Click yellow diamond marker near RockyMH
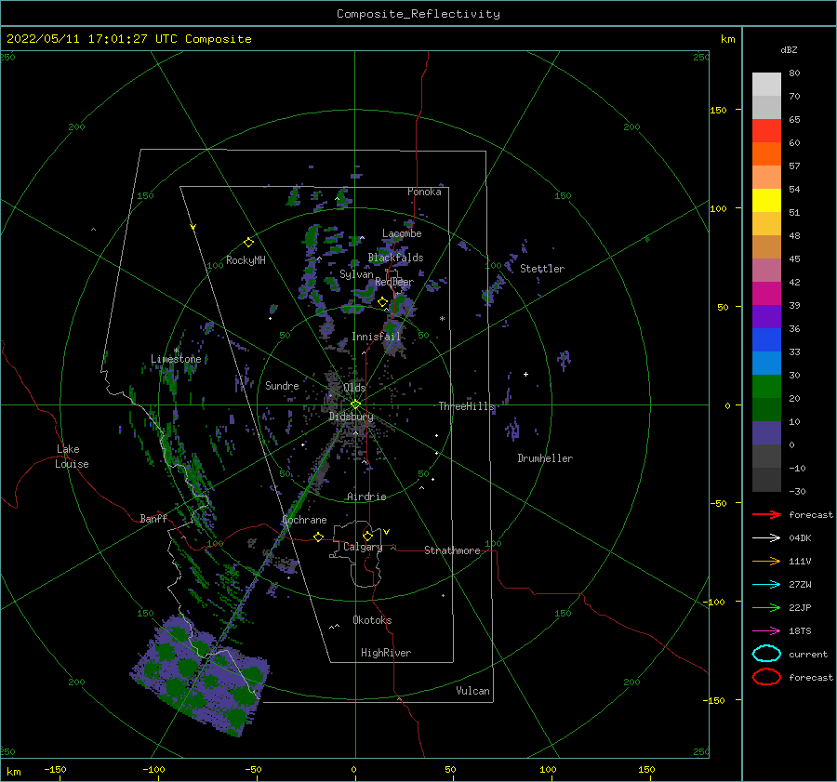This screenshot has width=837, height=782. [x=248, y=243]
